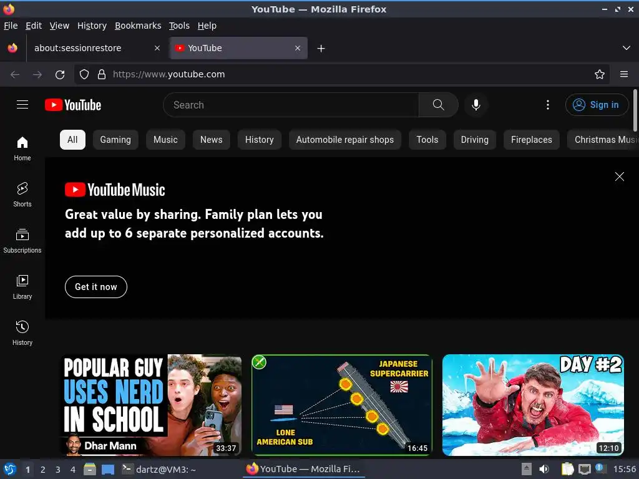Open History in sidebar
This screenshot has width=639, height=479.
tap(22, 333)
